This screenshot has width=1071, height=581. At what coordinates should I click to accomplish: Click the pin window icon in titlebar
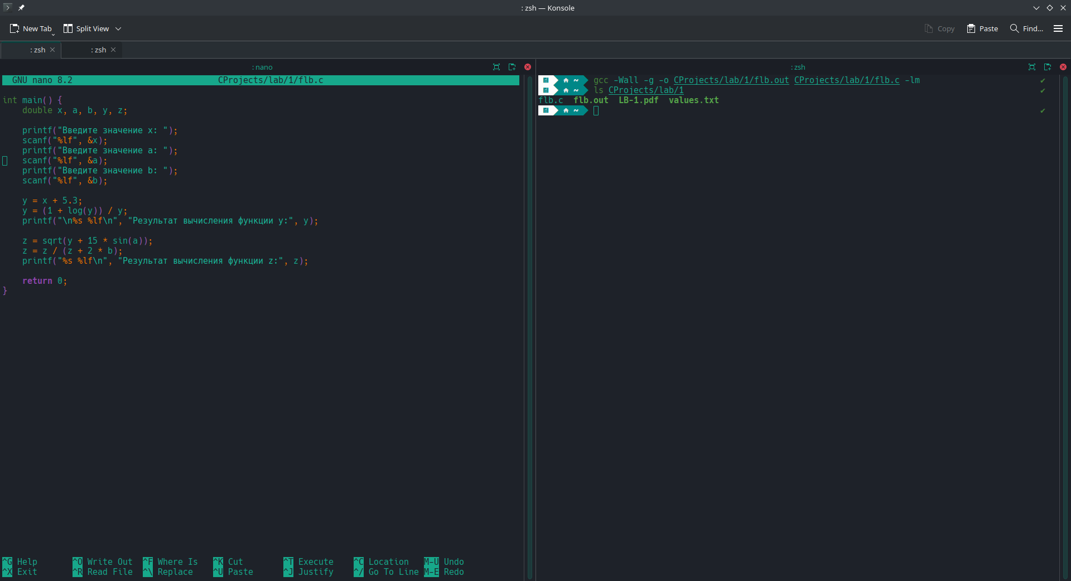click(x=21, y=8)
